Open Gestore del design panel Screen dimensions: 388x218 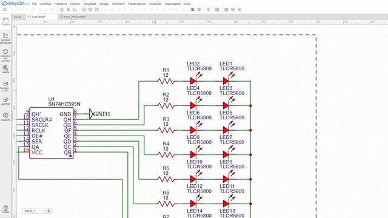click(5, 38)
